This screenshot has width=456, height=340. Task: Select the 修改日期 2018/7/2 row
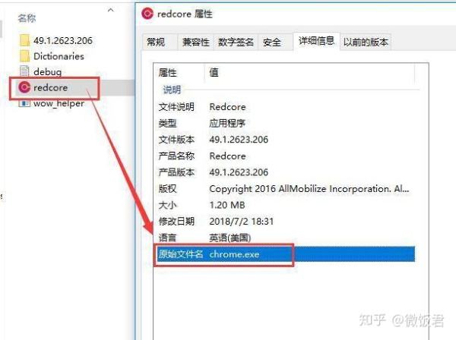point(287,222)
